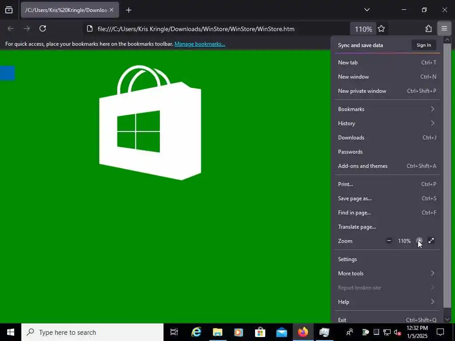Open Settings from menu
The height and width of the screenshot is (341, 455).
387,259
